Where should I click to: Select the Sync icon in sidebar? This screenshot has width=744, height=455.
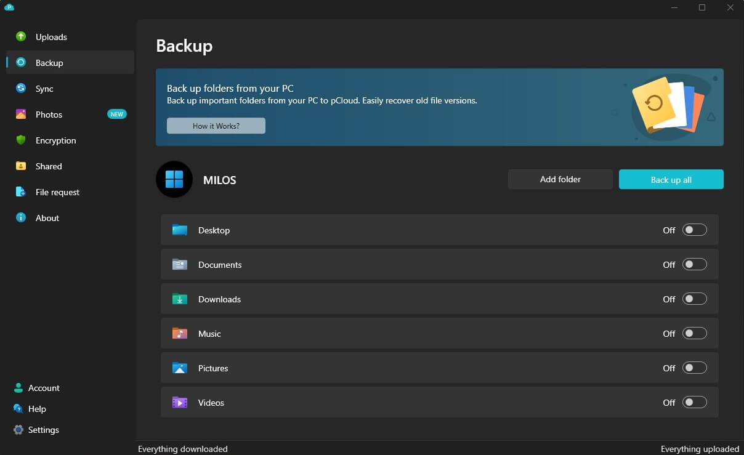[22, 89]
